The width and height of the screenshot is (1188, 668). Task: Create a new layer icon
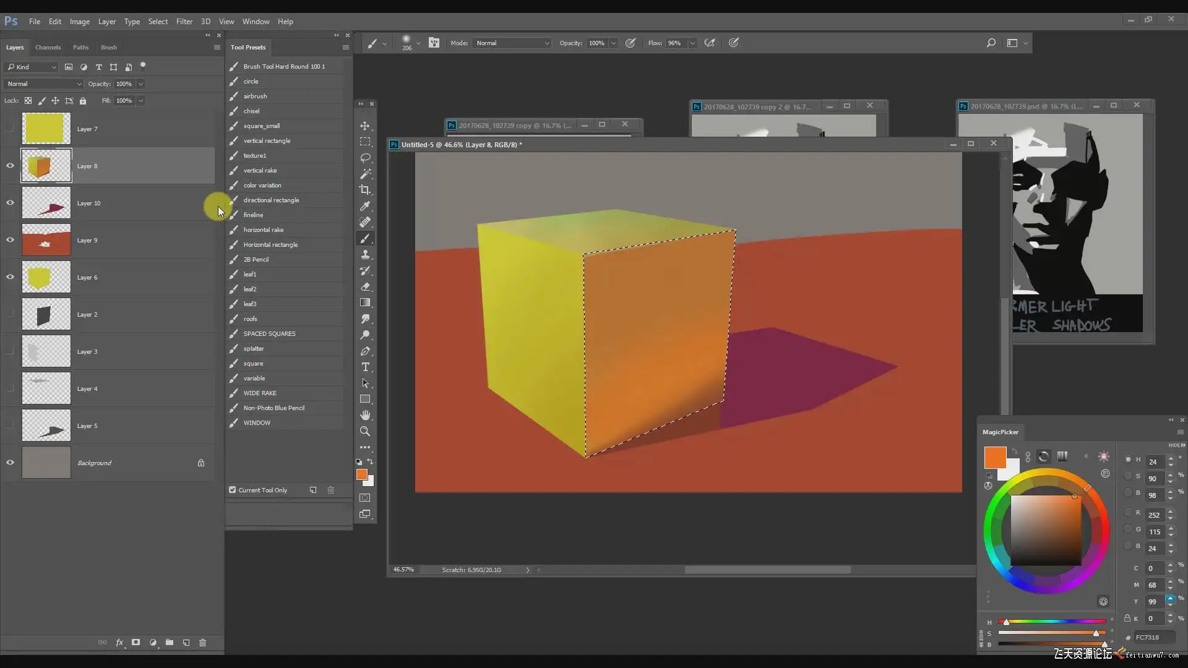(x=186, y=643)
